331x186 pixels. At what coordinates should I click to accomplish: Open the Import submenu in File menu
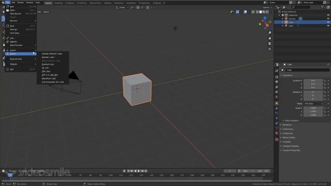pyautogui.click(x=21, y=51)
